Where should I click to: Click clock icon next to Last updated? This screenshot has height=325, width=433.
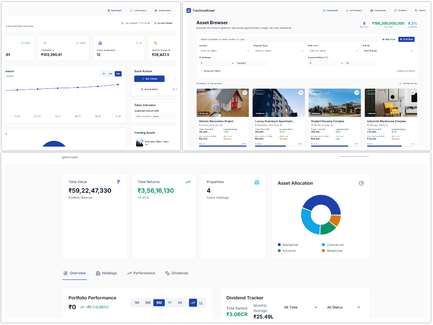(x=122, y=23)
